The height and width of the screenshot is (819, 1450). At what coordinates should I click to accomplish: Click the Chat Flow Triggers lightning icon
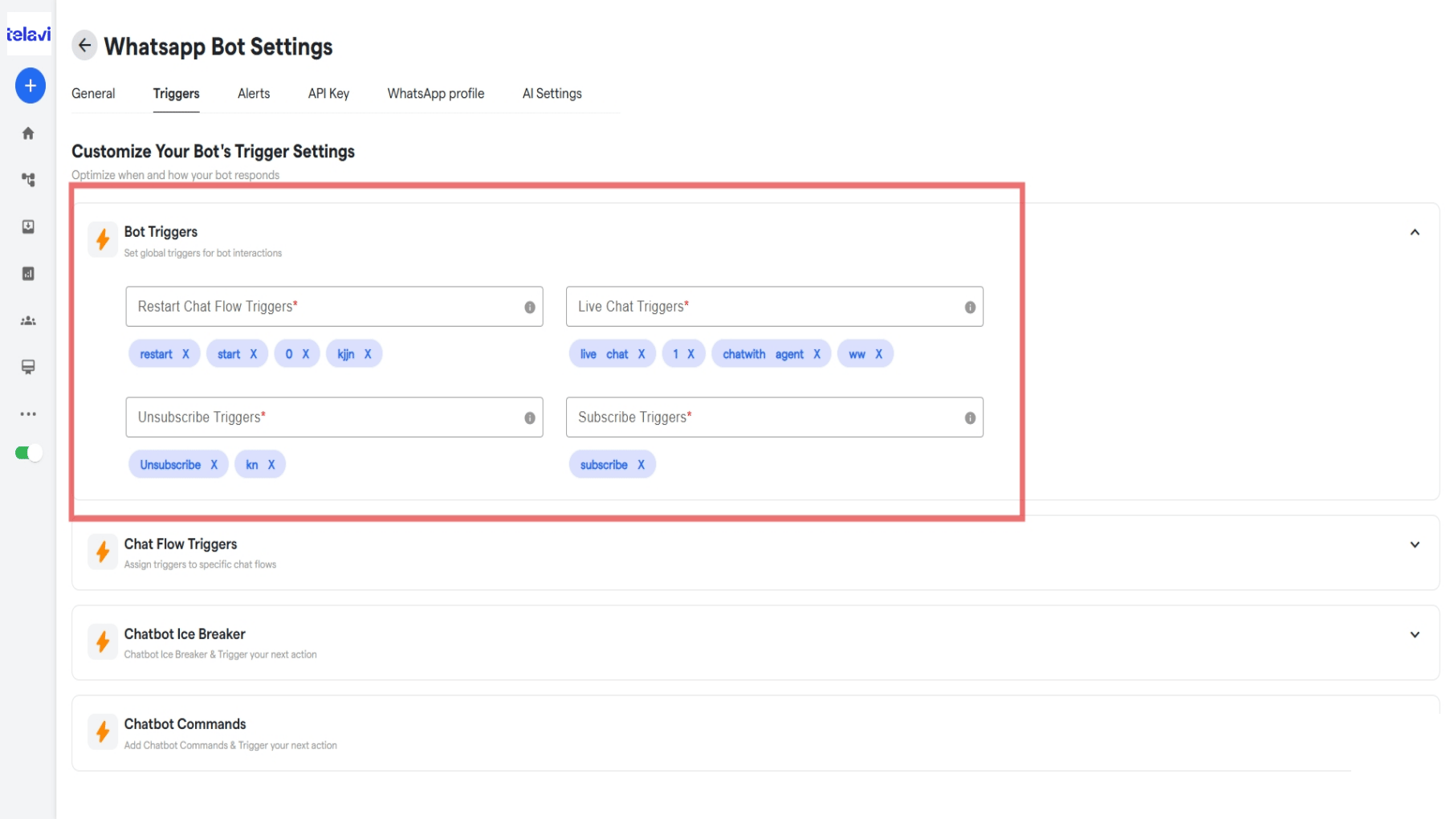pos(103,552)
